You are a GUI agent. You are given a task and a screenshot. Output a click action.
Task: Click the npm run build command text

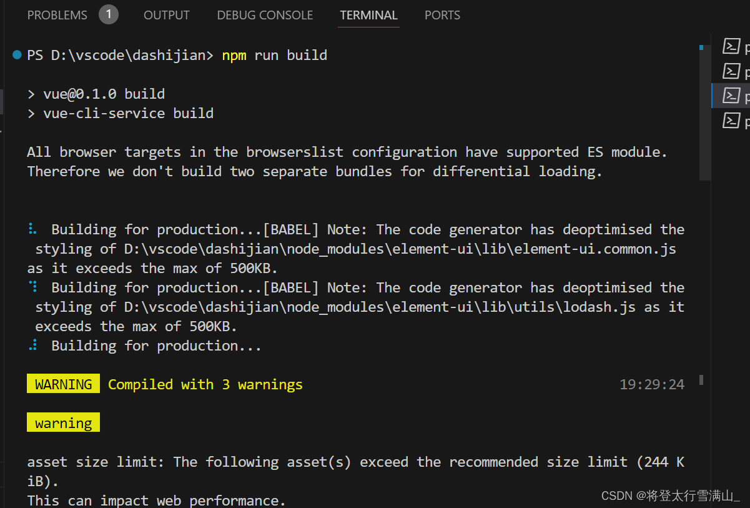point(274,55)
